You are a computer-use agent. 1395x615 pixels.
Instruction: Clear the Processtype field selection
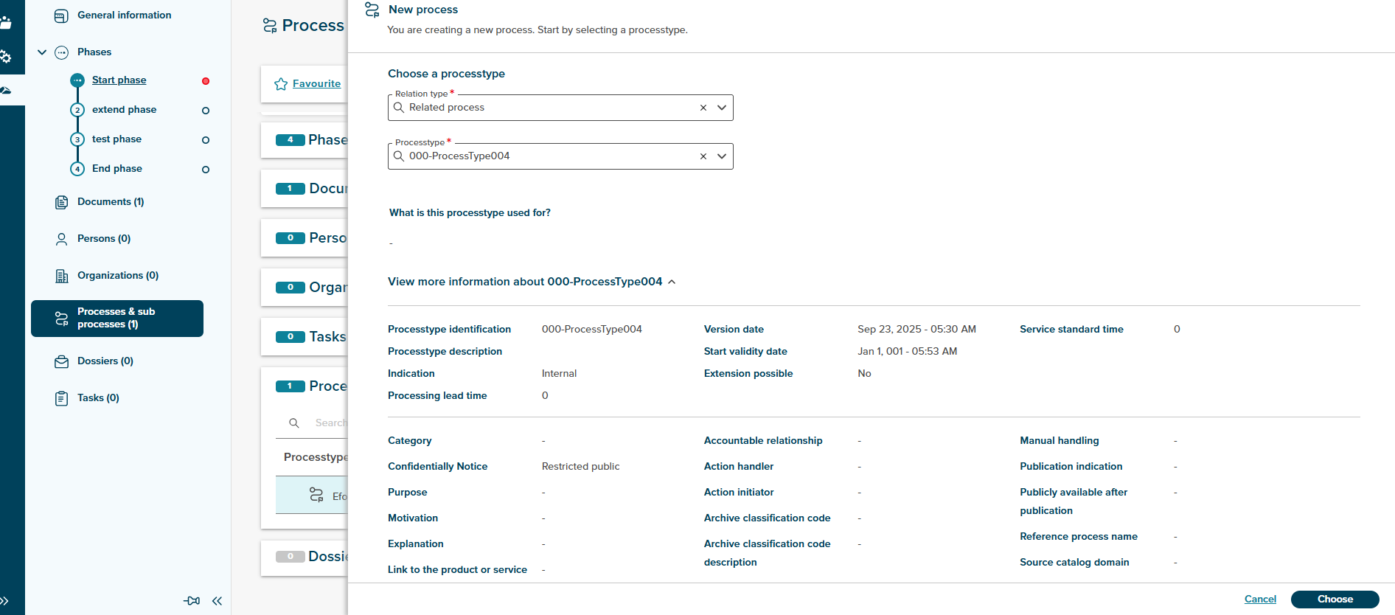point(703,156)
